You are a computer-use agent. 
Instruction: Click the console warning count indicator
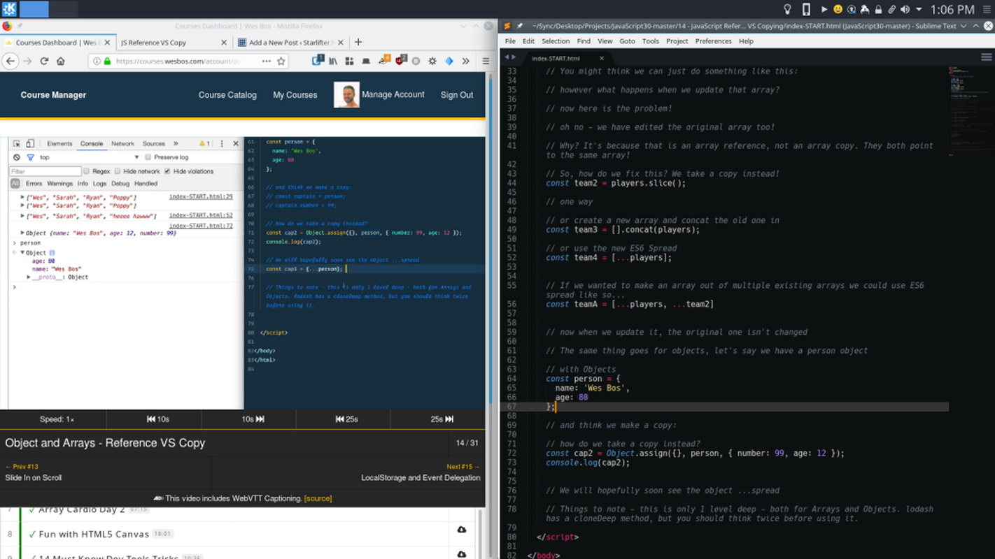pyautogui.click(x=204, y=143)
